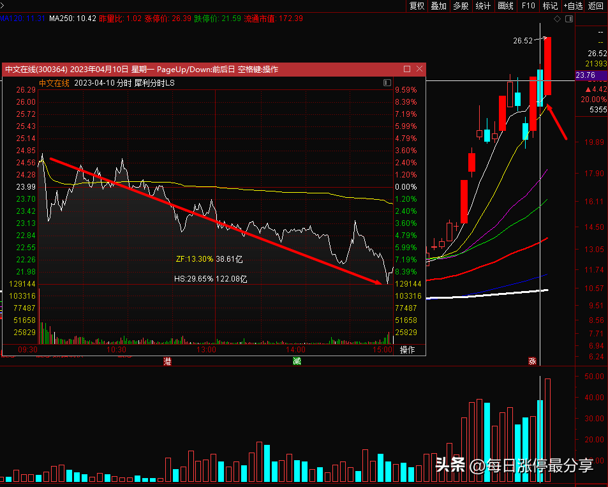Click the 14:00 time axis label

click(295, 350)
